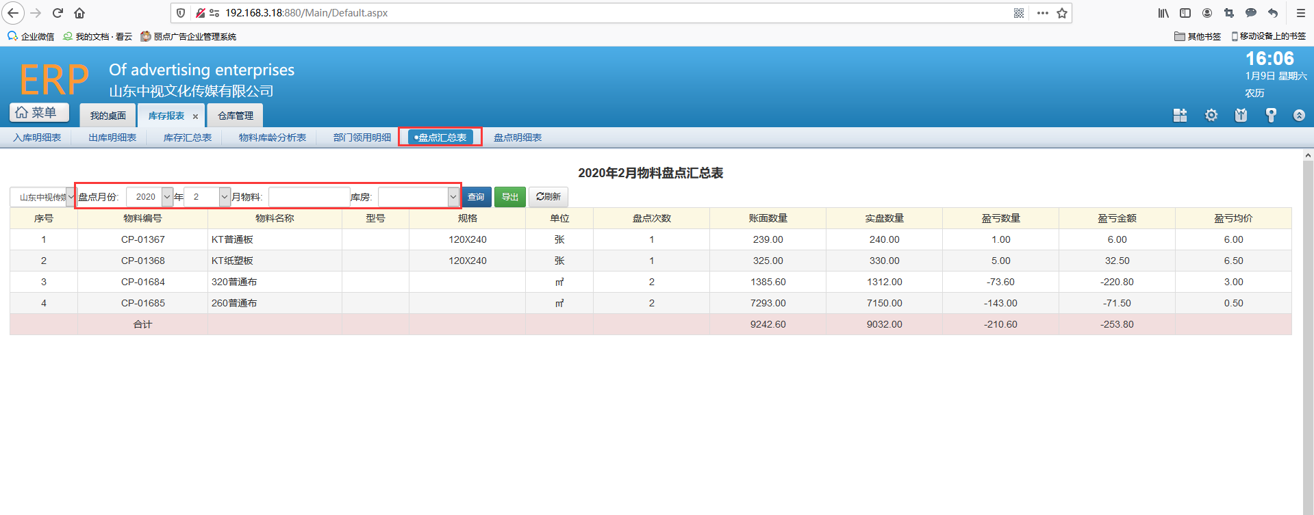Click the 账面数量 column header
This screenshot has width=1314, height=515.
point(768,218)
